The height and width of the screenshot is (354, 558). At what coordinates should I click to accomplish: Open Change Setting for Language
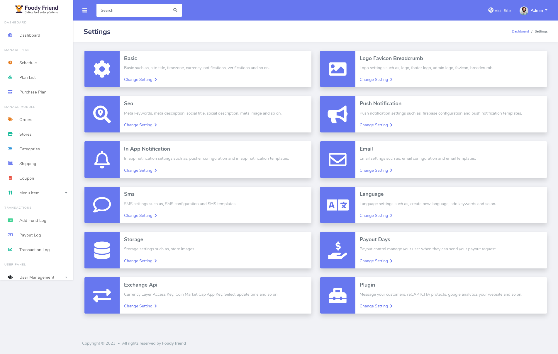click(x=376, y=215)
